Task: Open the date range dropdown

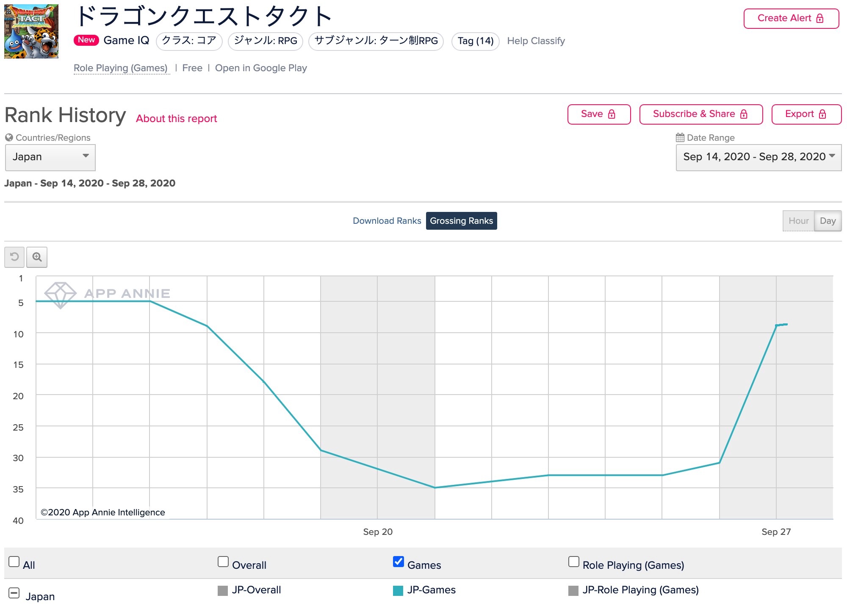Action: [758, 157]
